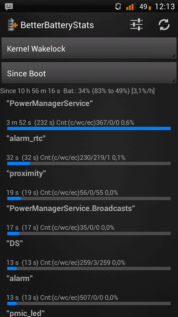Viewport: 178px width, 317px height.
Task: Tap the vibrate mode status icon
Action: (118, 7)
